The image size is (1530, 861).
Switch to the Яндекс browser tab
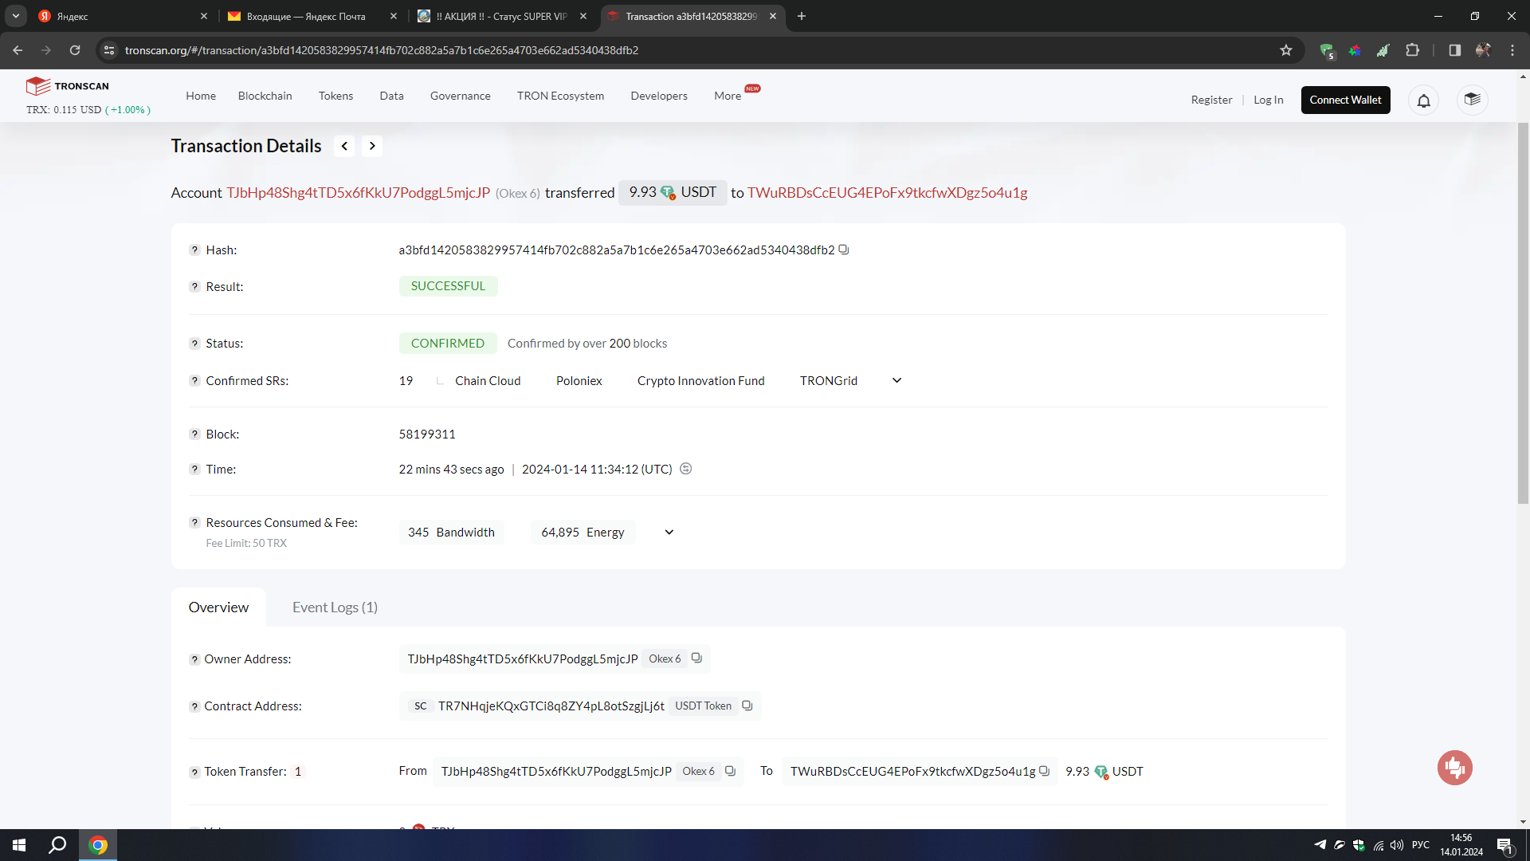121,16
